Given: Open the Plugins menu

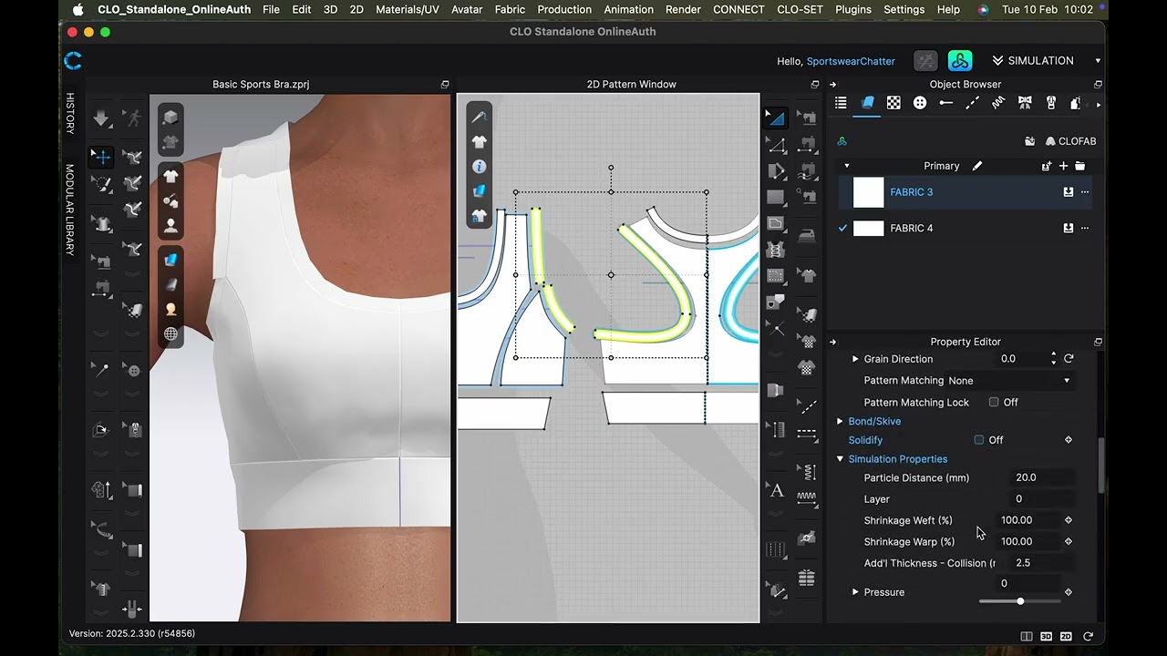Looking at the screenshot, I should (853, 9).
